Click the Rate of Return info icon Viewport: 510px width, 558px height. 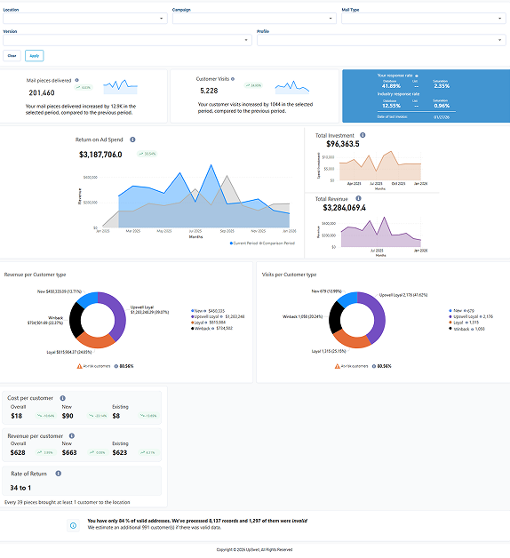click(x=59, y=474)
